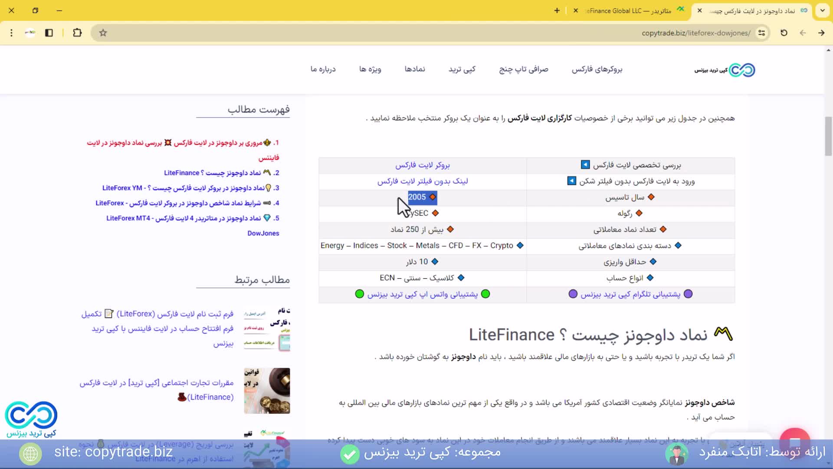Screen dimensions: 833x469
Task: Open the صرافی تاپ چنج menu item
Action: 523,69
